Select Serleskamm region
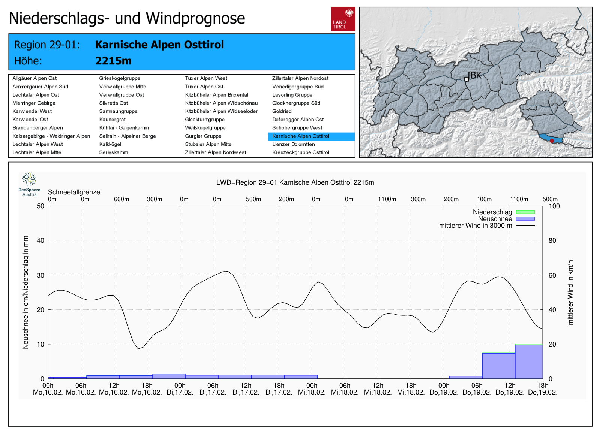Viewport: 600px width, 432px height. (113, 152)
